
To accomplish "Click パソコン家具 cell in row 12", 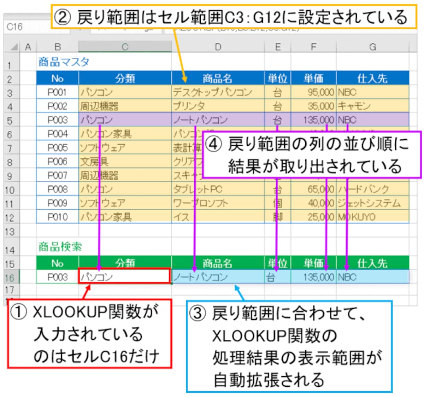I will pyautogui.click(x=125, y=217).
